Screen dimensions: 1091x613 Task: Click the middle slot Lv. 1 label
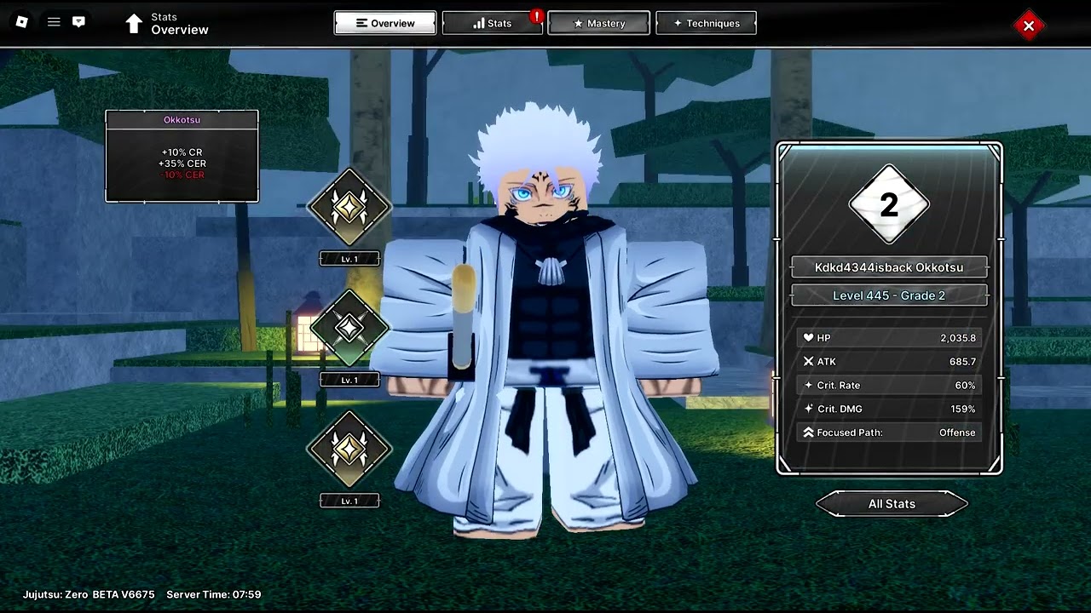[349, 380]
